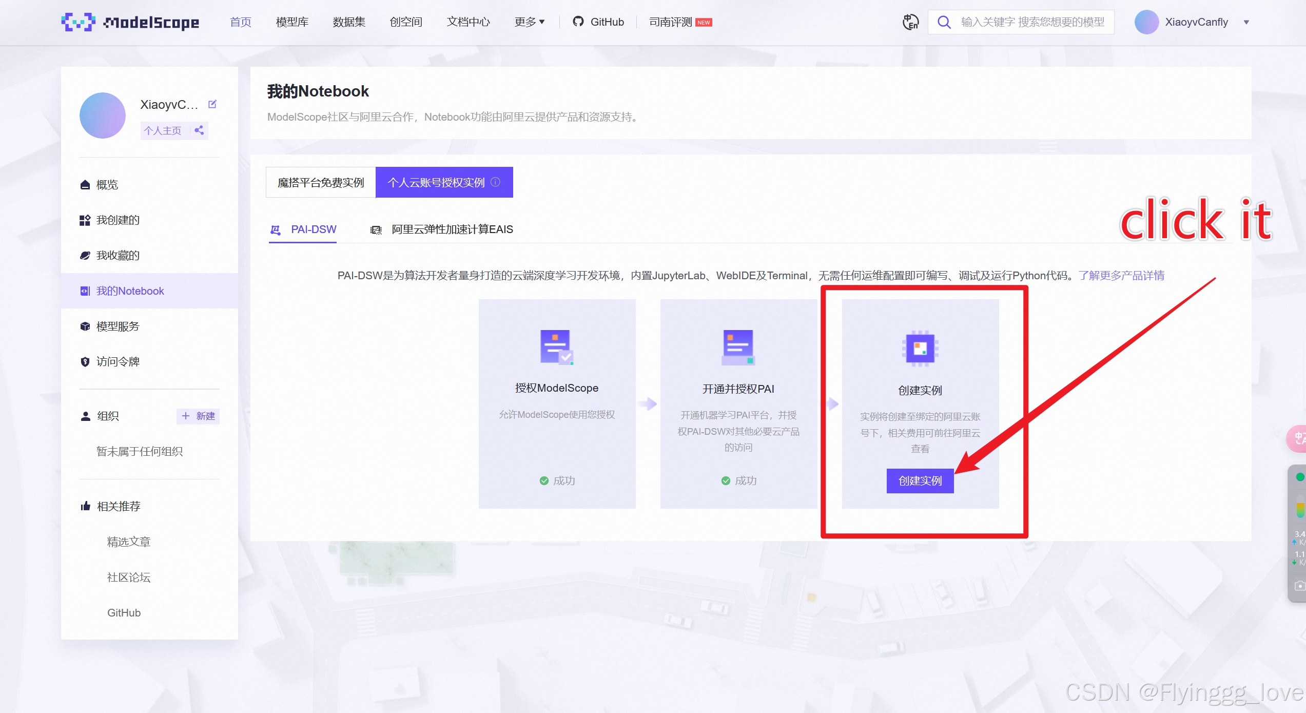
Task: Open 社区论坛 link
Action: point(128,577)
